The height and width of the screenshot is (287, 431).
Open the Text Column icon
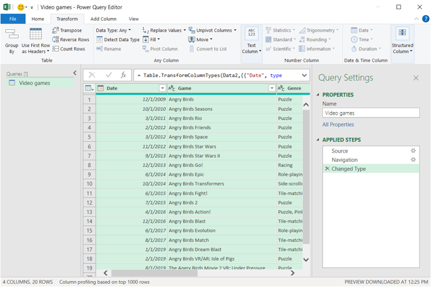point(251,34)
